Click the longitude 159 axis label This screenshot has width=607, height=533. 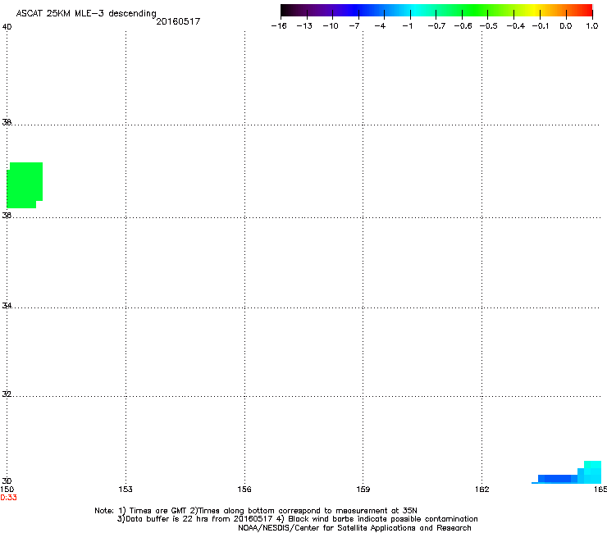363,490
